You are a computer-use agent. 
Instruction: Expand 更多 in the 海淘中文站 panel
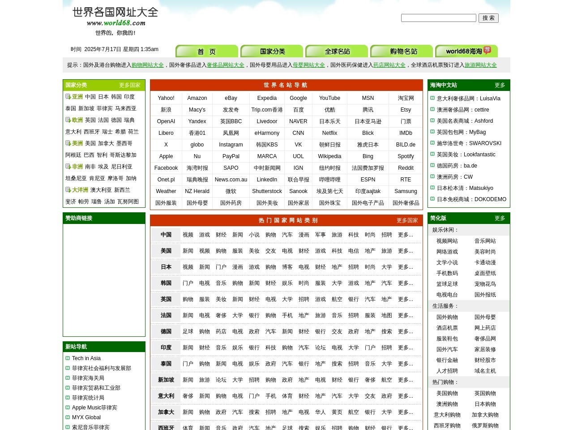tap(500, 85)
